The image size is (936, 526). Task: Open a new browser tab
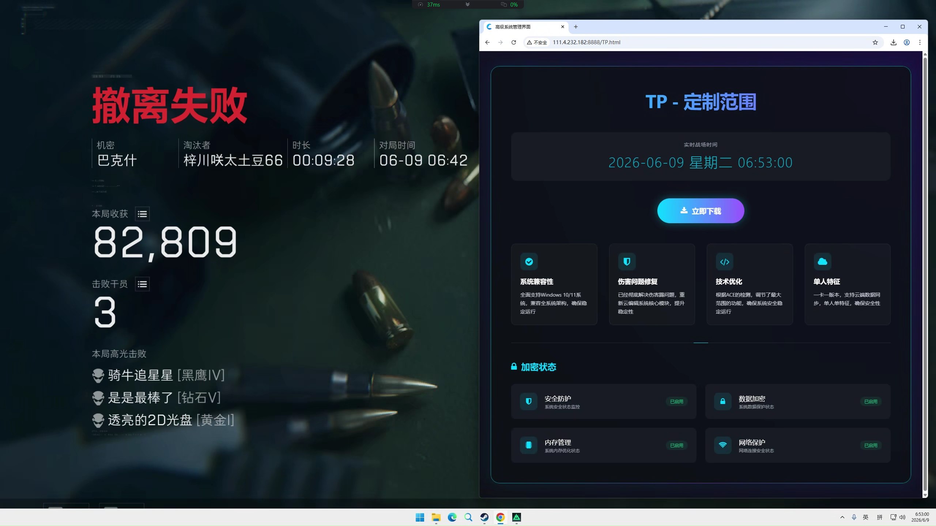coord(576,27)
